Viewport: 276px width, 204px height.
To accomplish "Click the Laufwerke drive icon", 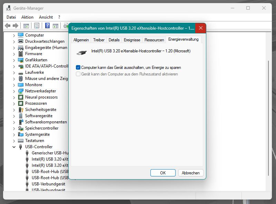I will coord(21,73).
